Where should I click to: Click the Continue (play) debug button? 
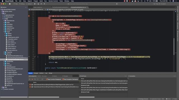tap(35, 4)
